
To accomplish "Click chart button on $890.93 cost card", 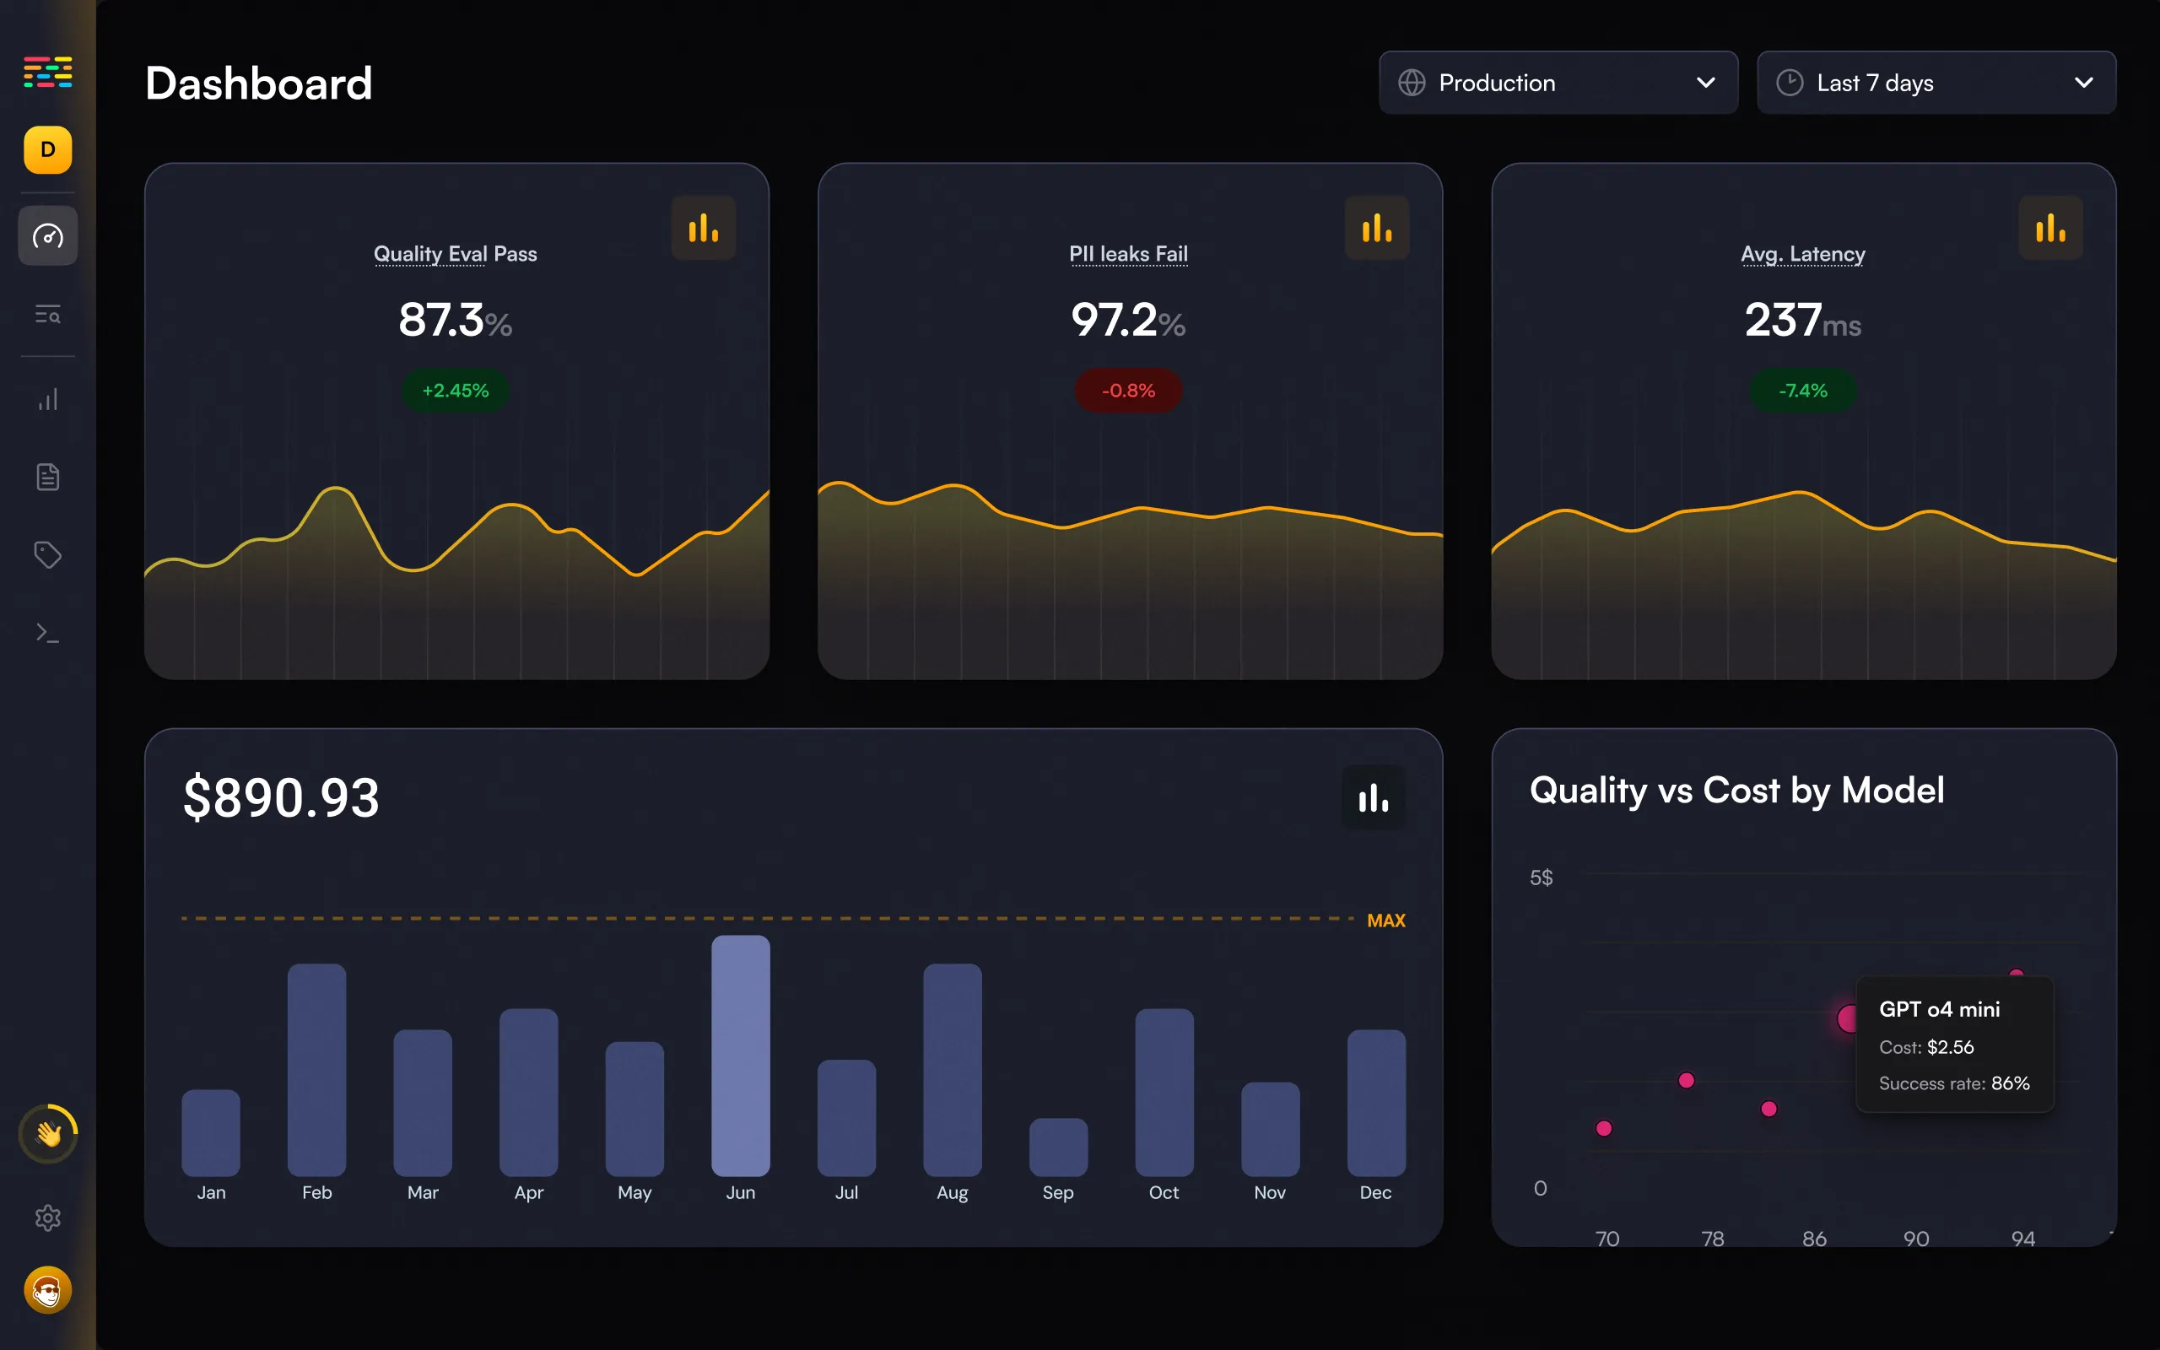I will pos(1374,798).
